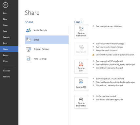Screen dimensions: 140x125
Task: Click 'Everyone gets a copy to review' text
Action: (109, 26)
